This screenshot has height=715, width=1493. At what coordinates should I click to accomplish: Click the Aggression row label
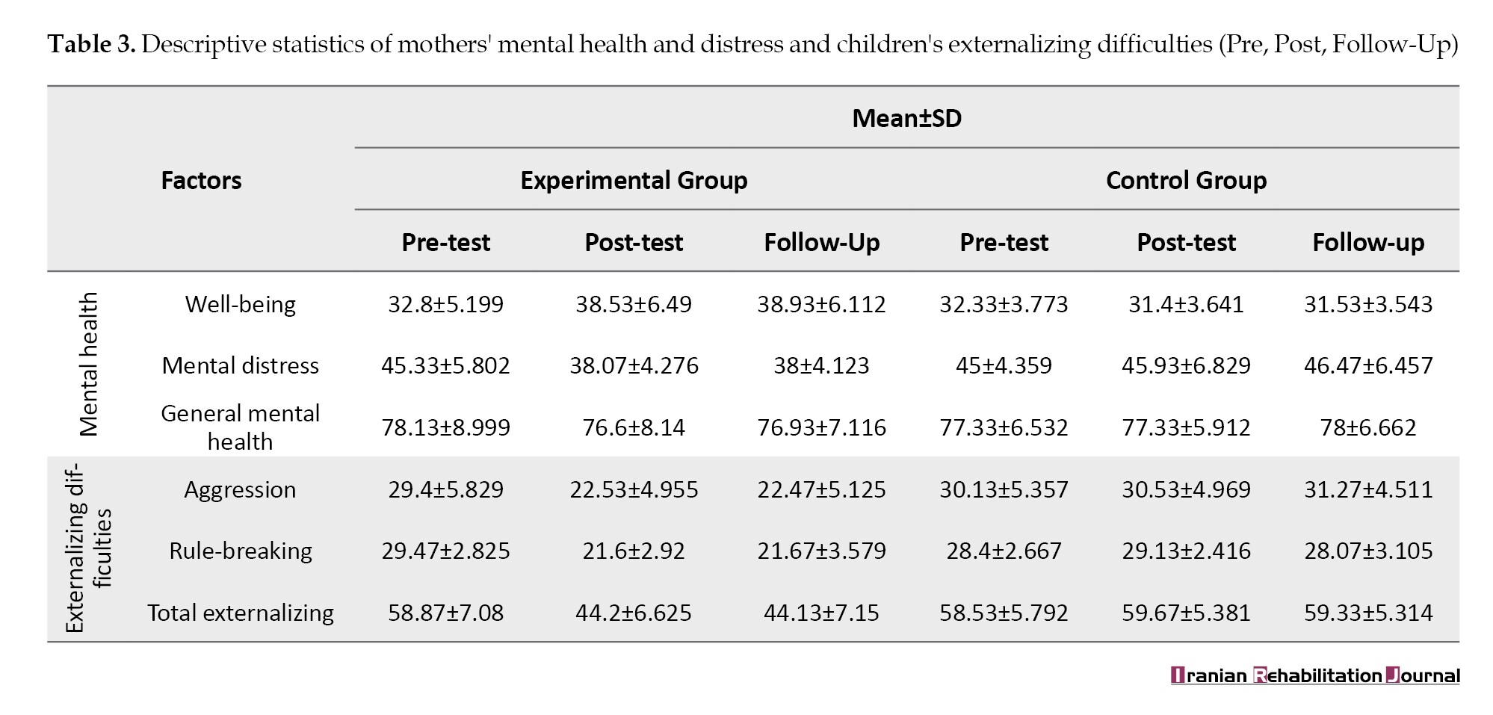[x=240, y=489]
